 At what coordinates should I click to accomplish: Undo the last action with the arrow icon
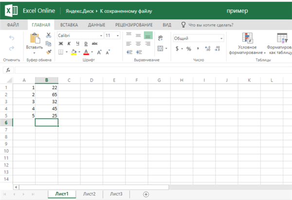12,38
